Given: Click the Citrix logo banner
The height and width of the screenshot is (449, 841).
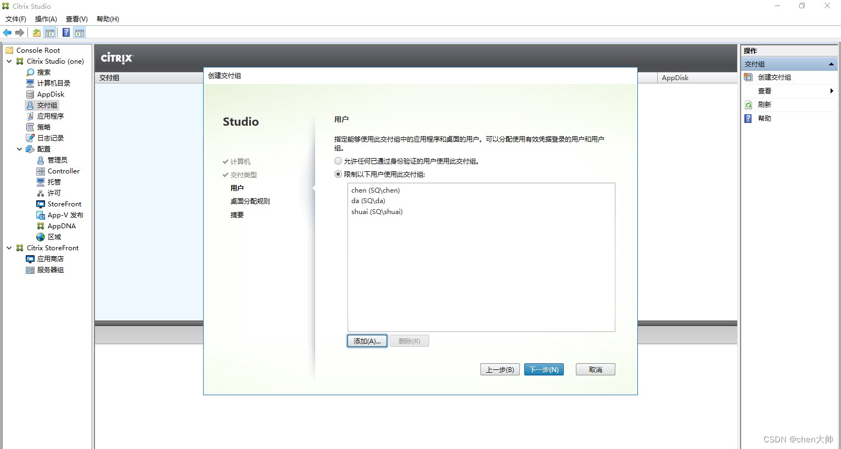Looking at the screenshot, I should pos(117,58).
